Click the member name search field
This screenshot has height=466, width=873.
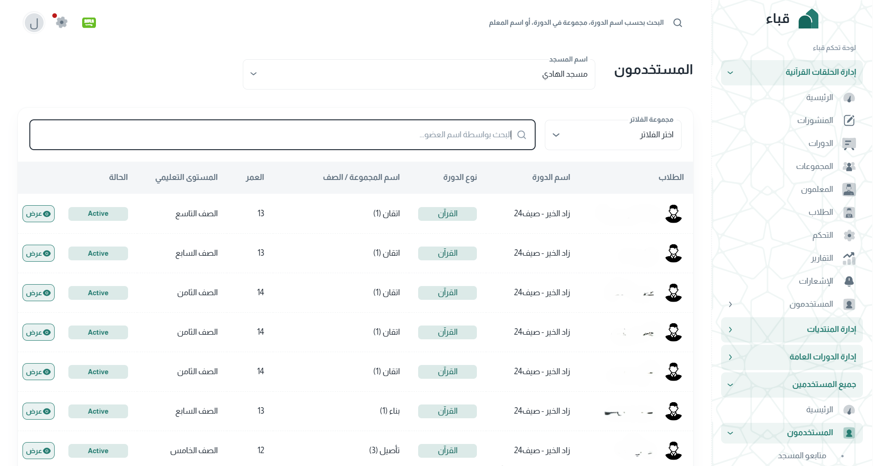282,135
